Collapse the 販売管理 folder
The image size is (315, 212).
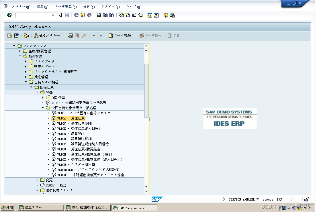click(x=20, y=56)
